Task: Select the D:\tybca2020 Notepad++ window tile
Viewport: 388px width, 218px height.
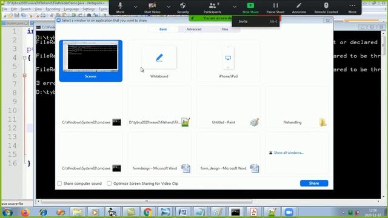Action: pyautogui.click(x=159, y=107)
